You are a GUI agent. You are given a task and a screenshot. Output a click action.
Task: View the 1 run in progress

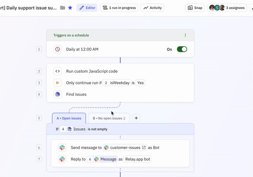[x=119, y=8]
